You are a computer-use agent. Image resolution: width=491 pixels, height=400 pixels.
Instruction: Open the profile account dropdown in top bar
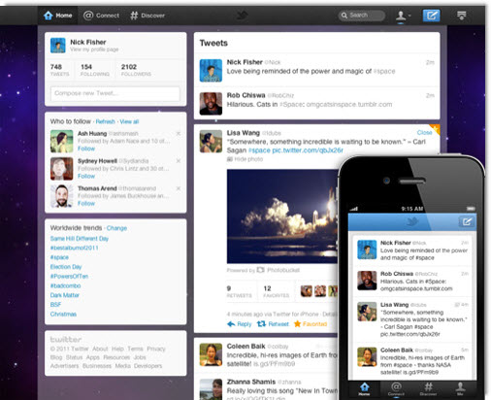(403, 16)
